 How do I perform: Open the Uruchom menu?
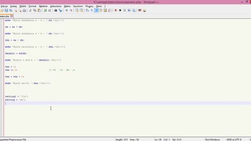(x=78, y=6)
